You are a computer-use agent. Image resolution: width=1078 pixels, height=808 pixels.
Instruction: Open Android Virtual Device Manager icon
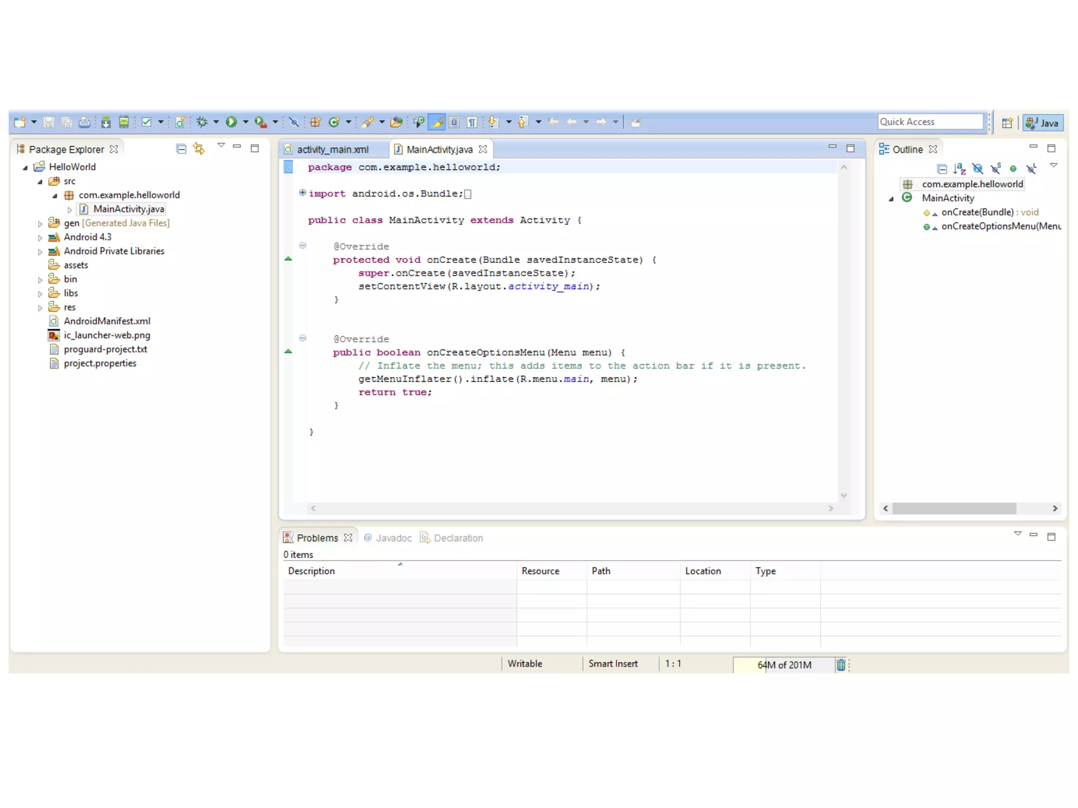(x=124, y=122)
